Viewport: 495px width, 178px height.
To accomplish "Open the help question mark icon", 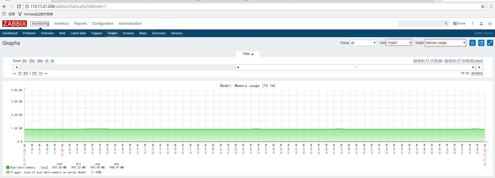I will click(472, 23).
